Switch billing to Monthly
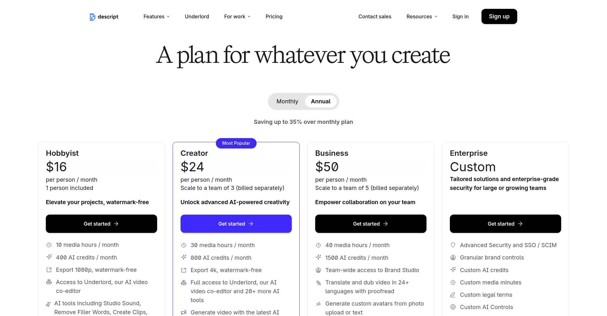Viewport: 607px width, 316px height. point(287,101)
